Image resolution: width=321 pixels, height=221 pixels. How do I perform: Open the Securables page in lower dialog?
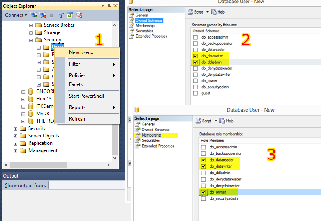click(150, 141)
